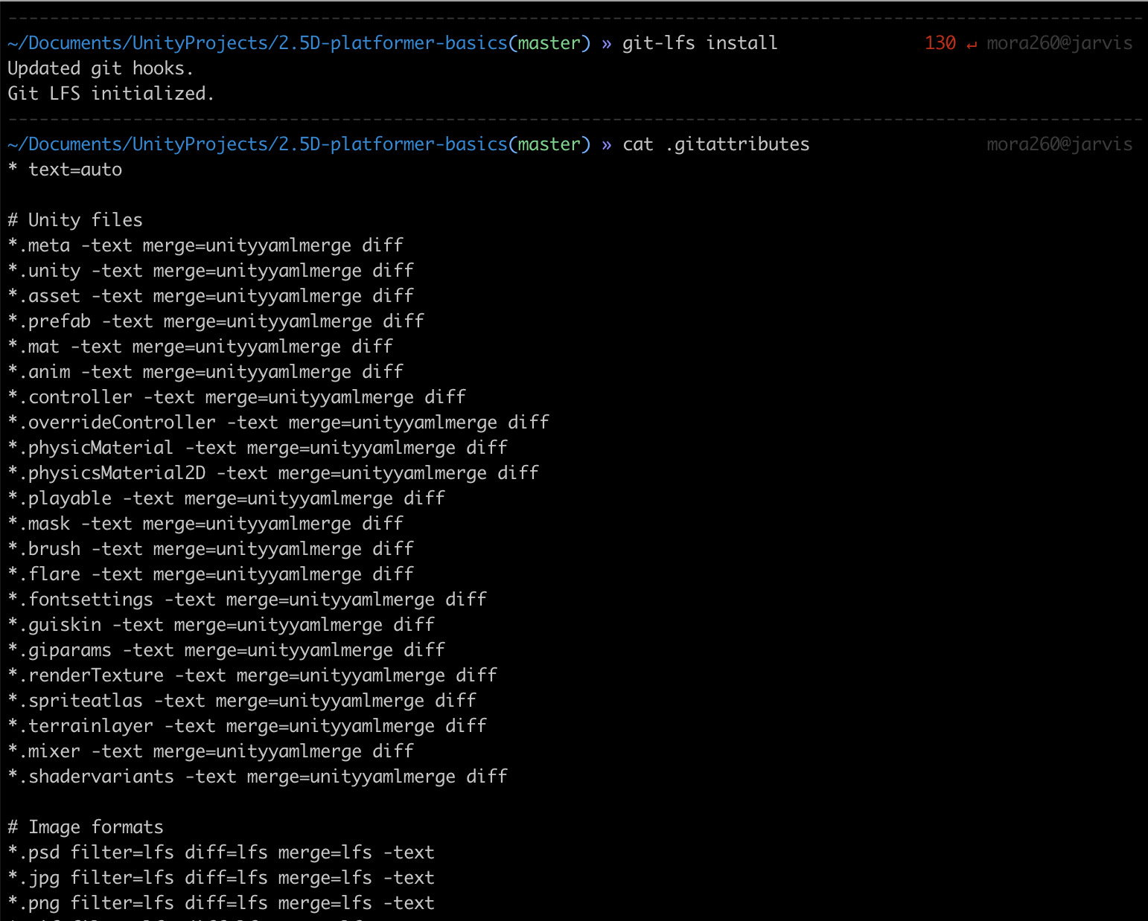Image resolution: width=1148 pixels, height=921 pixels.
Task: Click the *.psd filter=lfs line
Action: [221, 853]
